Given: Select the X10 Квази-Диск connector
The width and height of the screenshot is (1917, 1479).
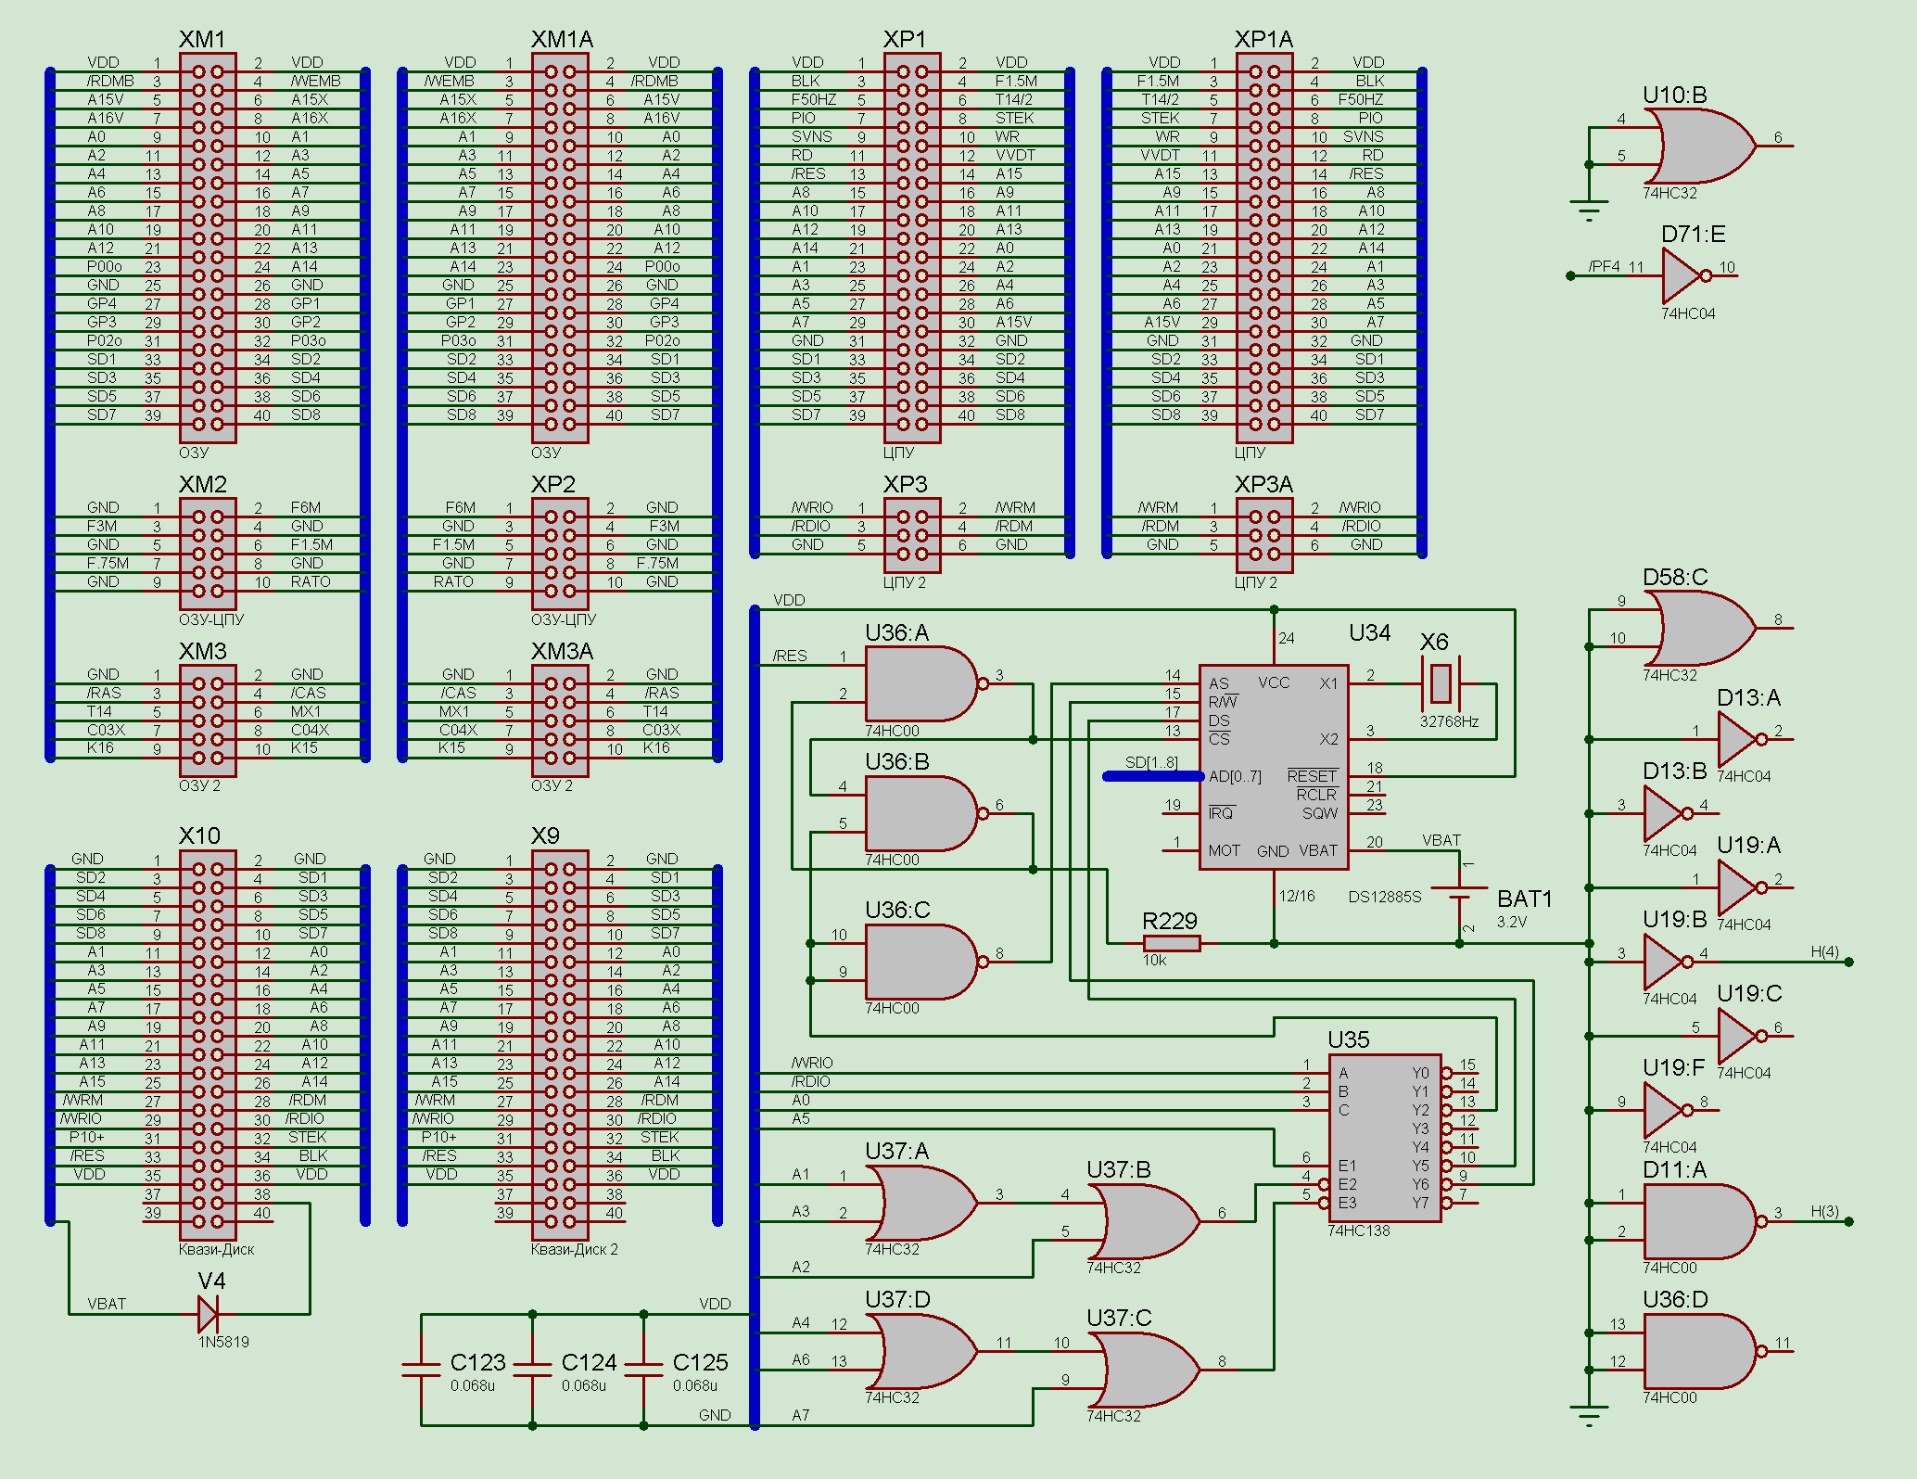Looking at the screenshot, I should [x=208, y=1044].
